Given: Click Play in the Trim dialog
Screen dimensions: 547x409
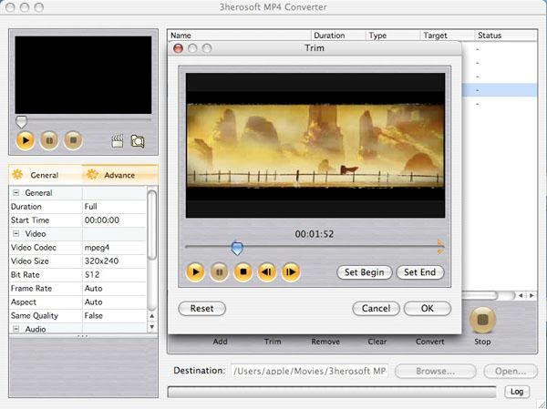Looking at the screenshot, I should click(x=195, y=271).
